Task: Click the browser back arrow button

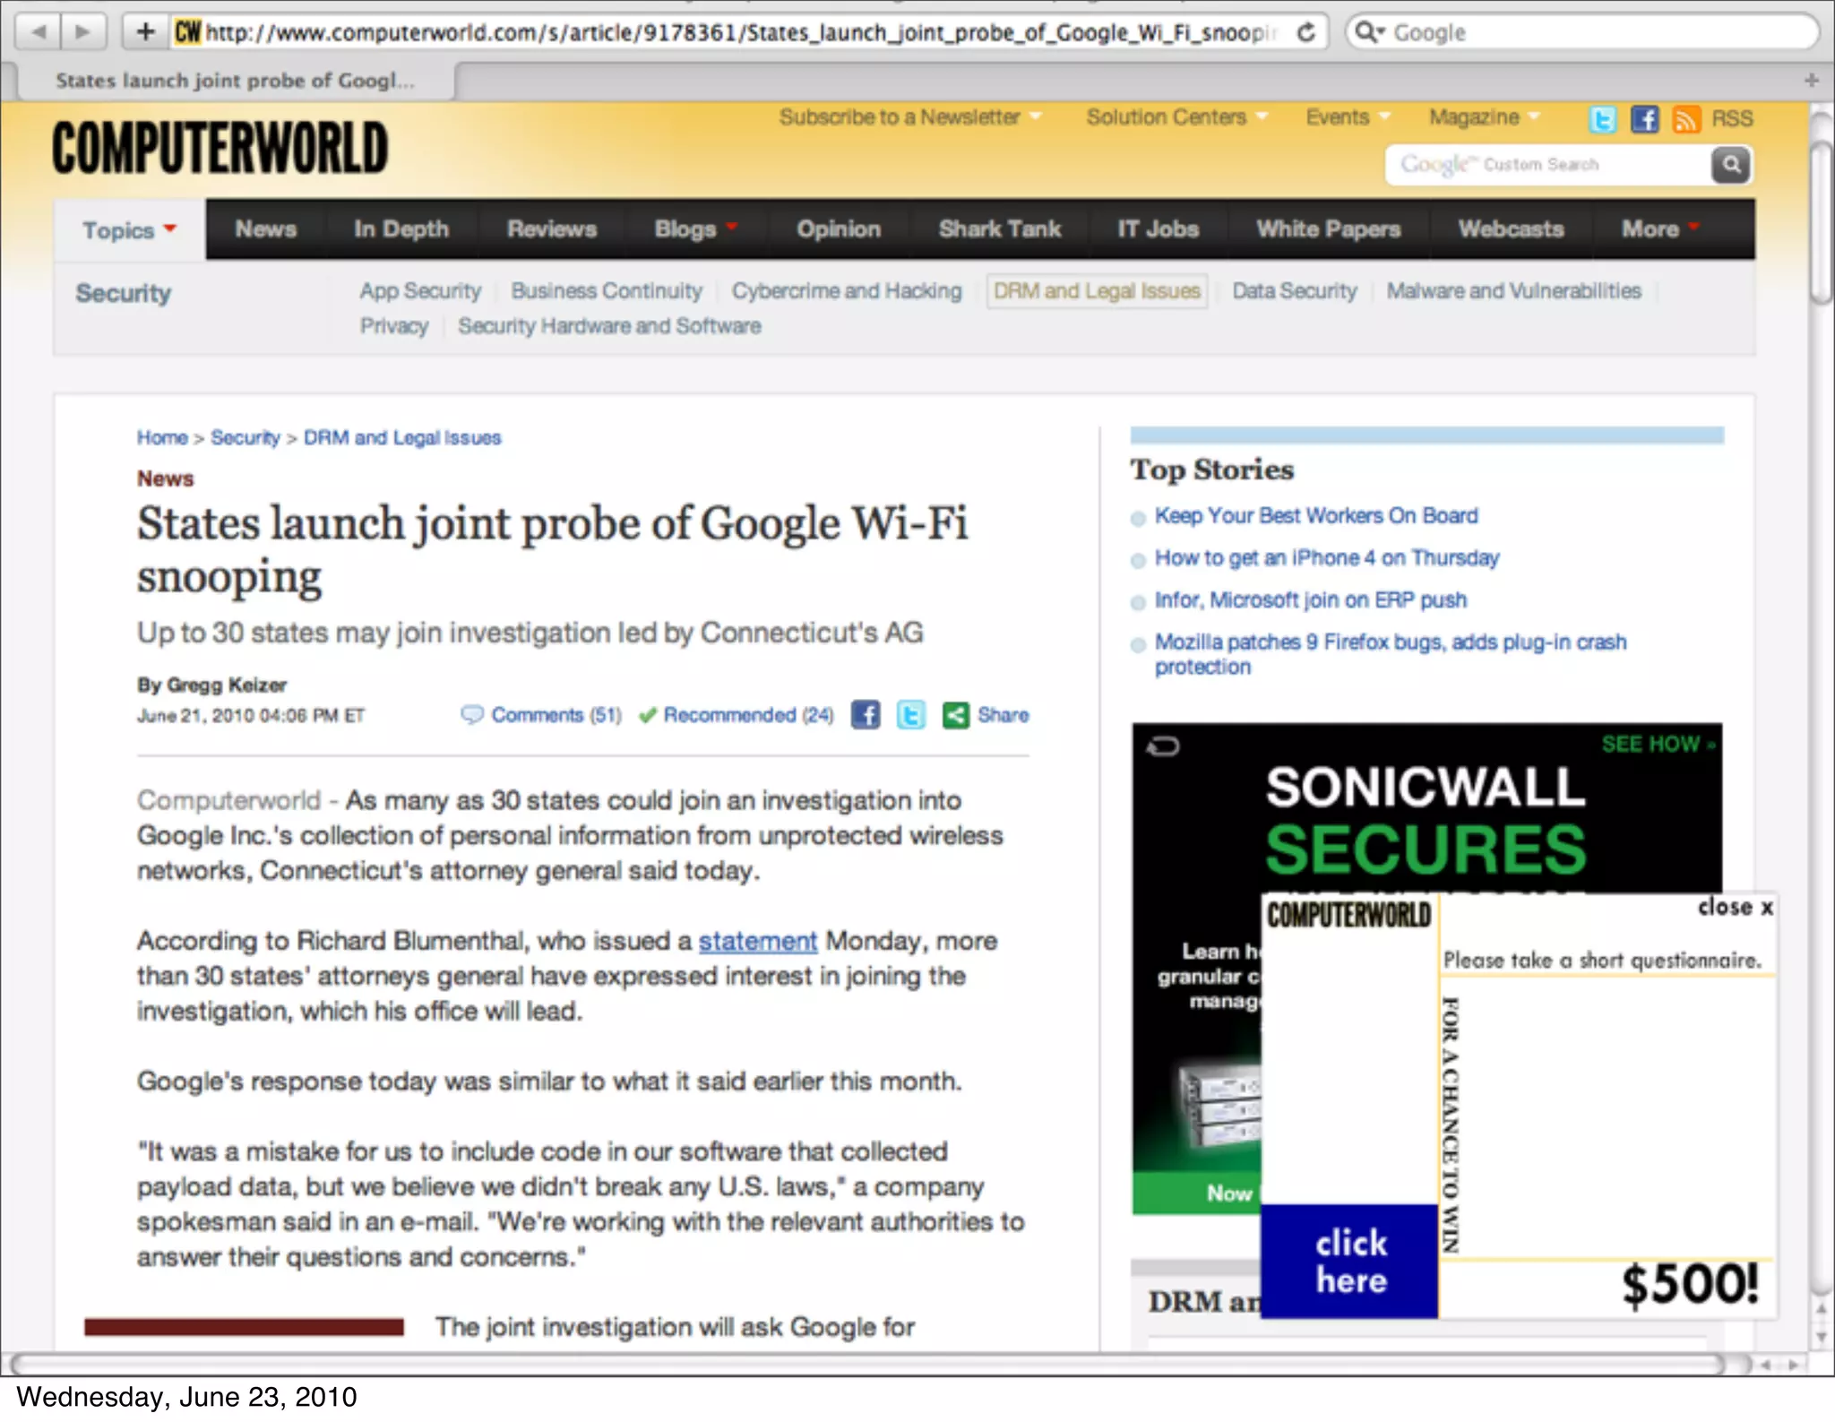Action: tap(39, 32)
